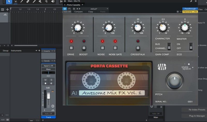
Task: Add insert slot in Main - Mix FX header
Action: click(x=65, y=1)
